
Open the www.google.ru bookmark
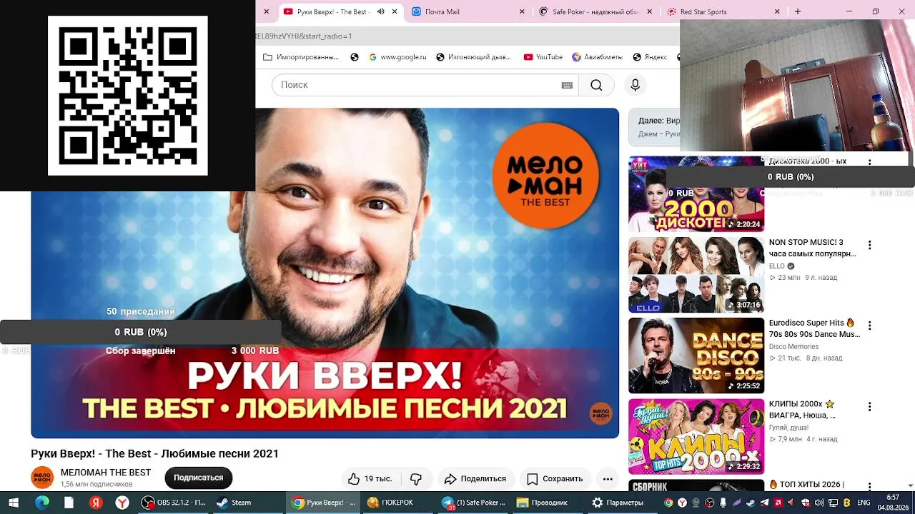point(397,57)
